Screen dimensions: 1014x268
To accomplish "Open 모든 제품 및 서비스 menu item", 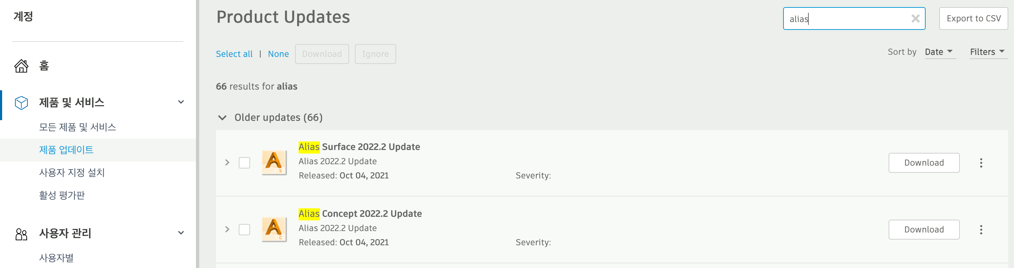I will pyautogui.click(x=78, y=127).
